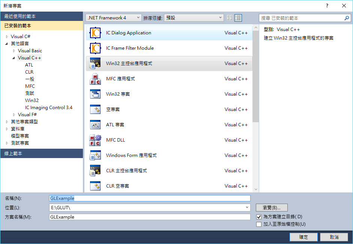This screenshot has height=244, width=353.
Task: Click the 名稱 GLExample input field
Action: coord(150,198)
